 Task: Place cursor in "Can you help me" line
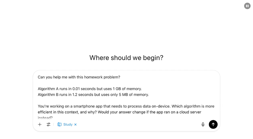(79, 77)
